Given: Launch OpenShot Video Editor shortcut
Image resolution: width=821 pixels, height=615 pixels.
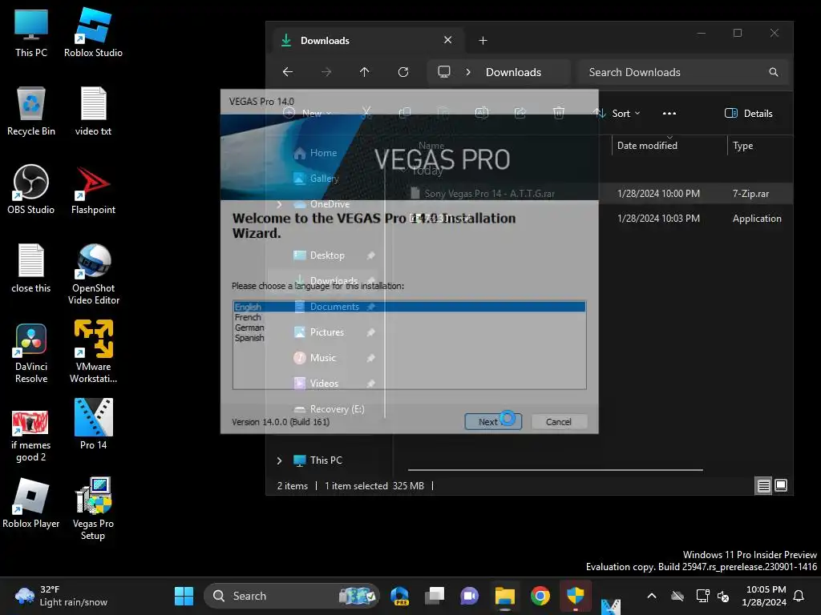Looking at the screenshot, I should click(x=93, y=274).
